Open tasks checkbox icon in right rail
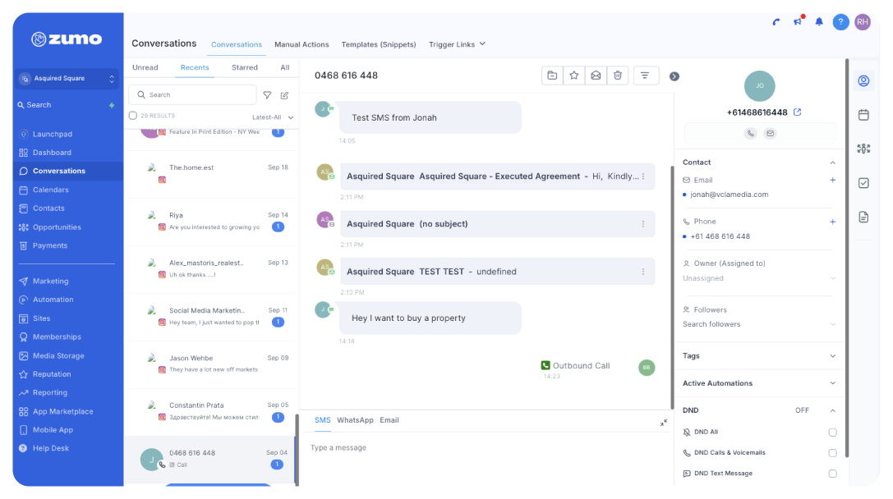 click(x=863, y=183)
